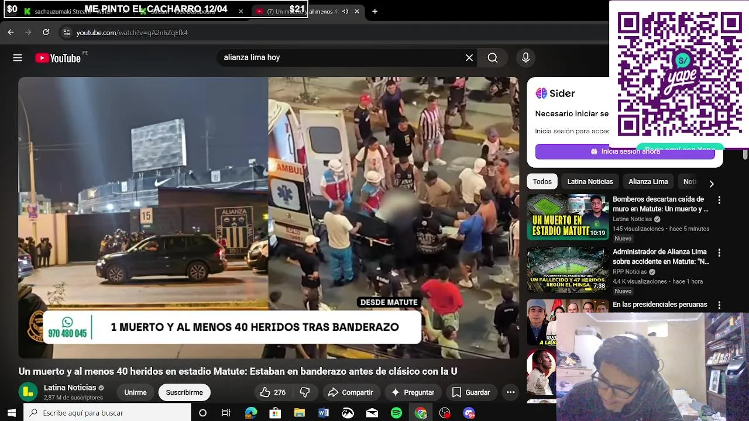This screenshot has width=749, height=421.
Task: Dislike the video with thumbs-down icon
Action: pyautogui.click(x=305, y=392)
